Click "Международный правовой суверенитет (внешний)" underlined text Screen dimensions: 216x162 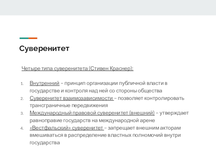click(x=92, y=113)
